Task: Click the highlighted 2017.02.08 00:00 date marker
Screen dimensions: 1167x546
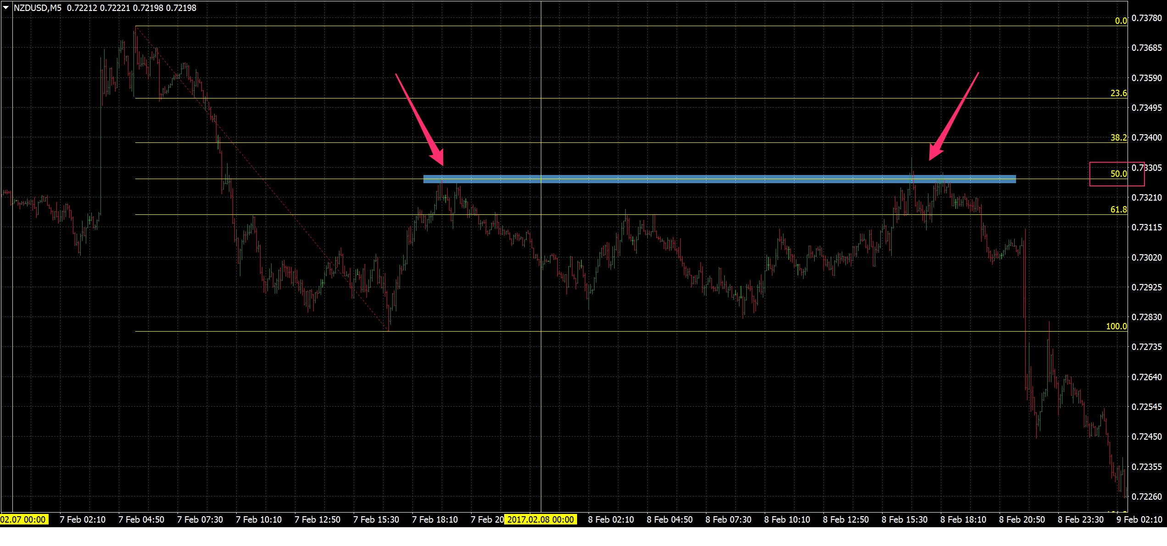Action: click(540, 519)
